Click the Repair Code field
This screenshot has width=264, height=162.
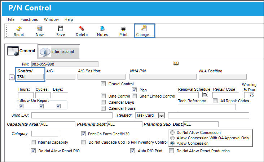pyautogui.click(x=226, y=95)
